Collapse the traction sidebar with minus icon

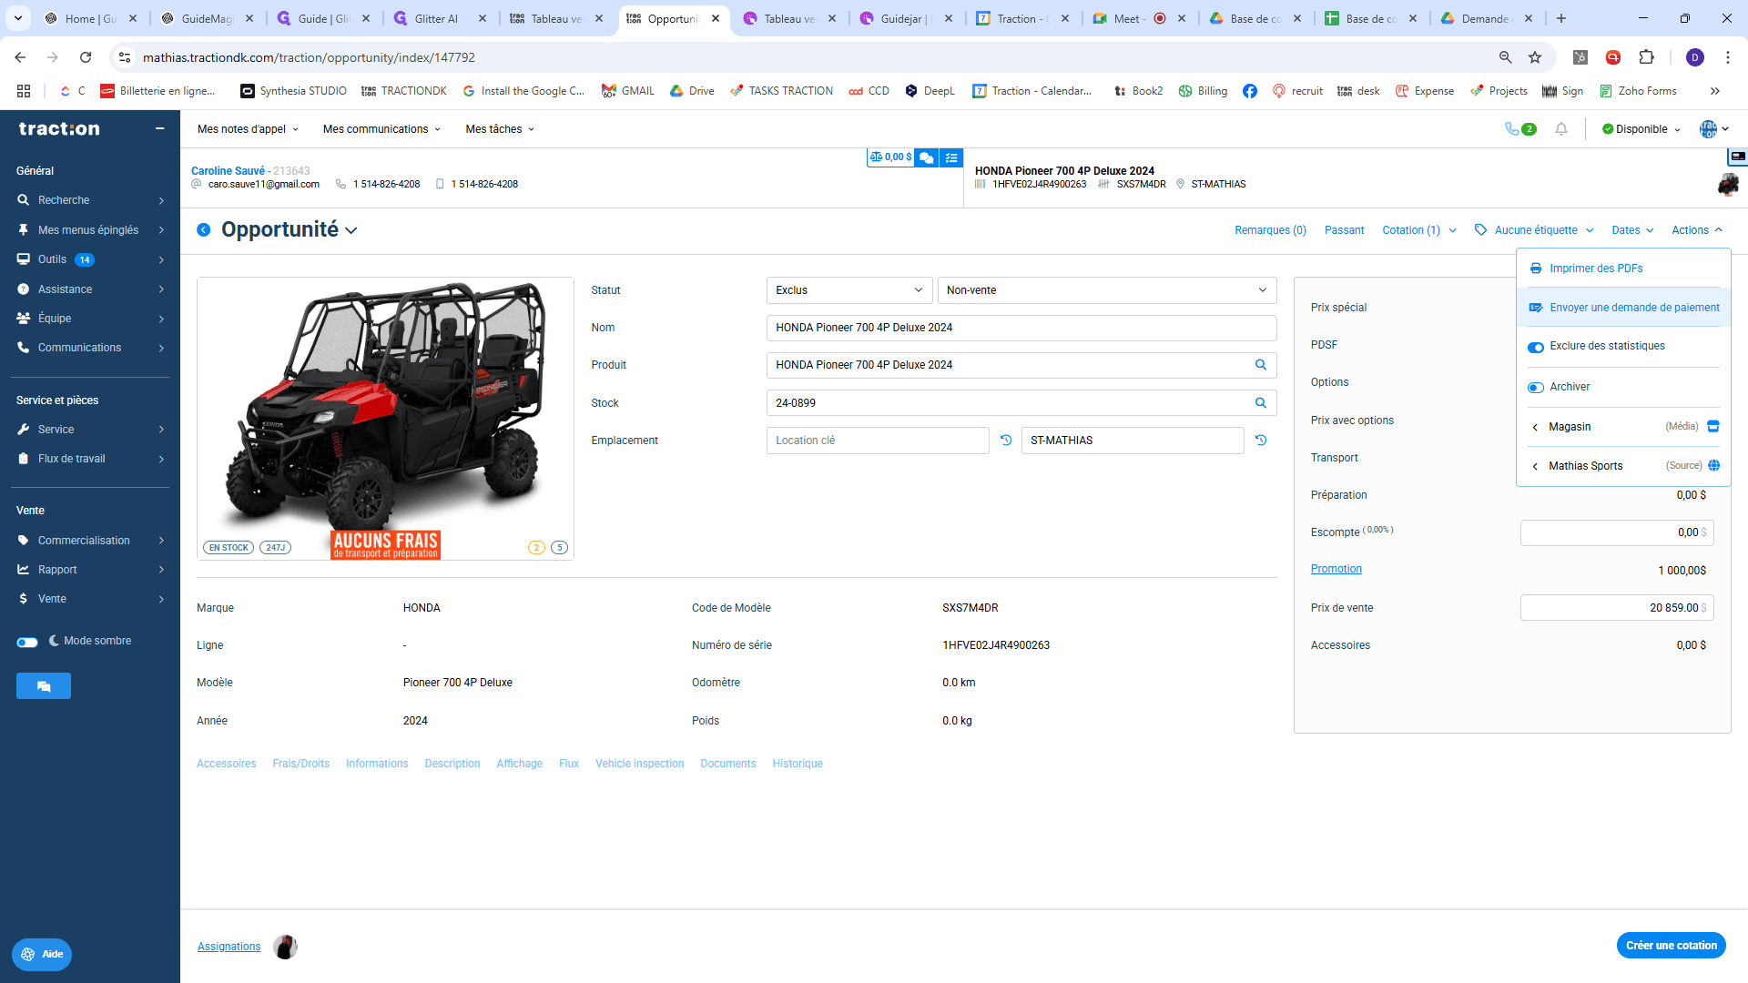tap(160, 128)
